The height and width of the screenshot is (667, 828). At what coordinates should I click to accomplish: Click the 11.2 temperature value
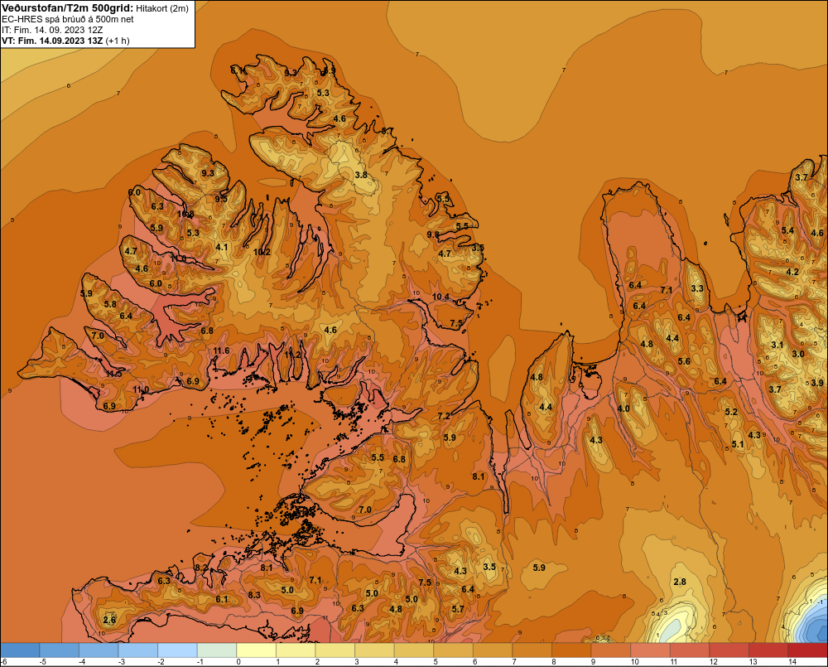click(293, 355)
